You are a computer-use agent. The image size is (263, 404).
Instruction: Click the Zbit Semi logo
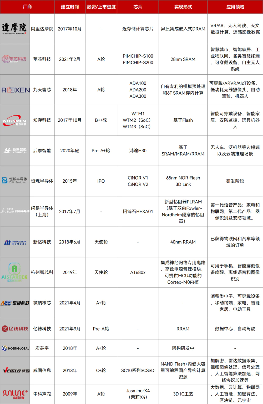pyautogui.click(x=15, y=181)
